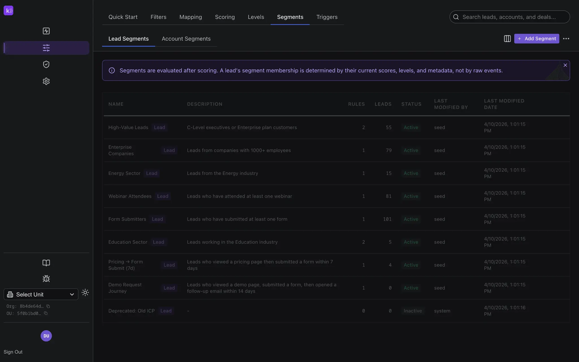Switch to the Scoring tab

[x=225, y=17]
